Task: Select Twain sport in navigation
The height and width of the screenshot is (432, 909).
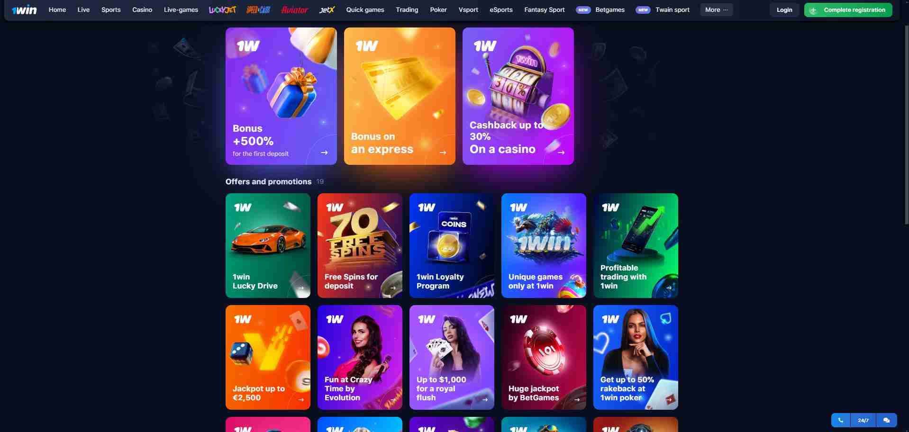Action: coord(673,9)
